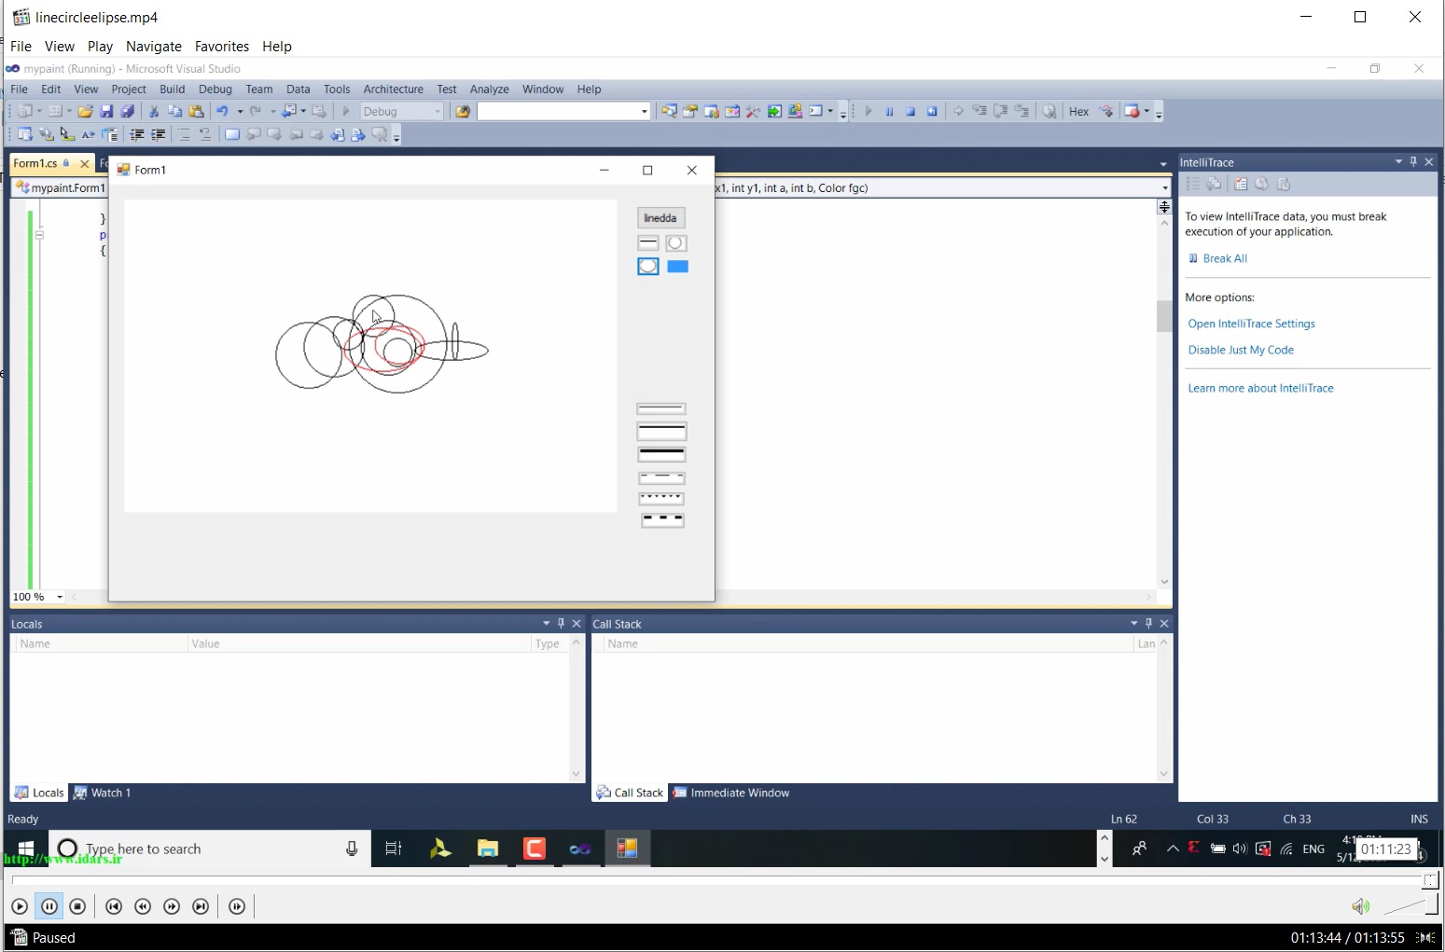Image resolution: width=1445 pixels, height=952 pixels.
Task: Click the Break All link in IntelliTrace
Action: (x=1225, y=258)
